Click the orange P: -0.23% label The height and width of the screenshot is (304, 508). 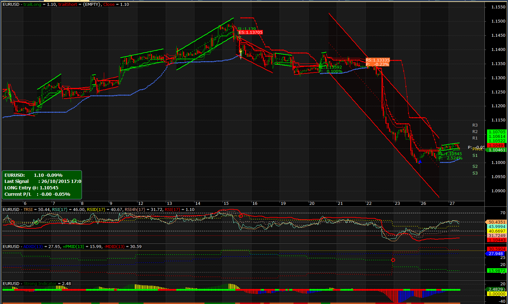tap(377, 64)
